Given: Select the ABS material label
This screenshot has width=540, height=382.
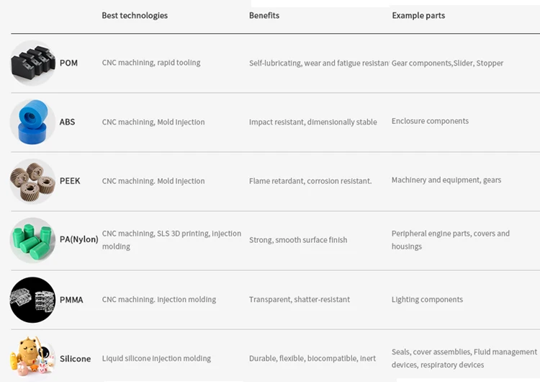Looking at the screenshot, I should coord(67,123).
